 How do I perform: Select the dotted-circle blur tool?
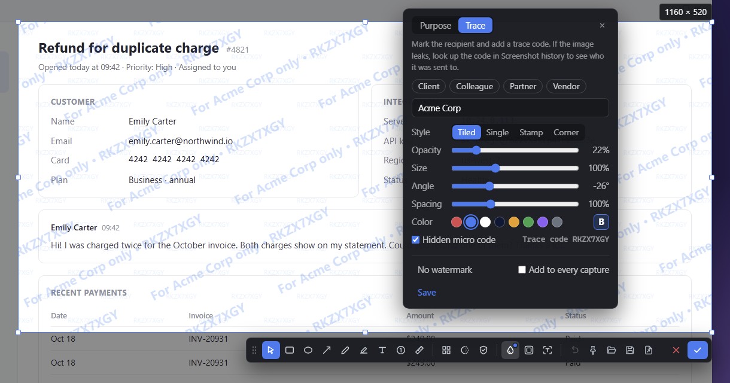465,350
